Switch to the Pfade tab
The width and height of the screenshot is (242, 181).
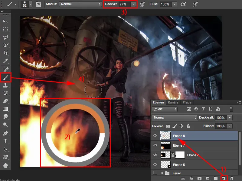pyautogui.click(x=187, y=102)
